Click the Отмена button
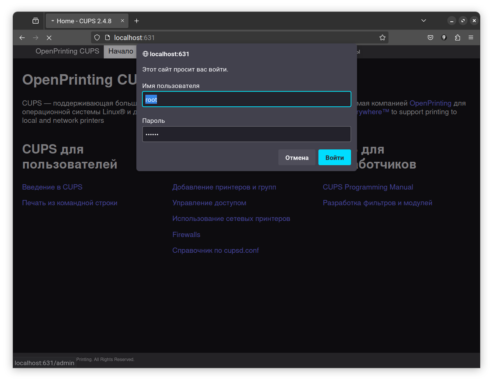 pos(297,158)
